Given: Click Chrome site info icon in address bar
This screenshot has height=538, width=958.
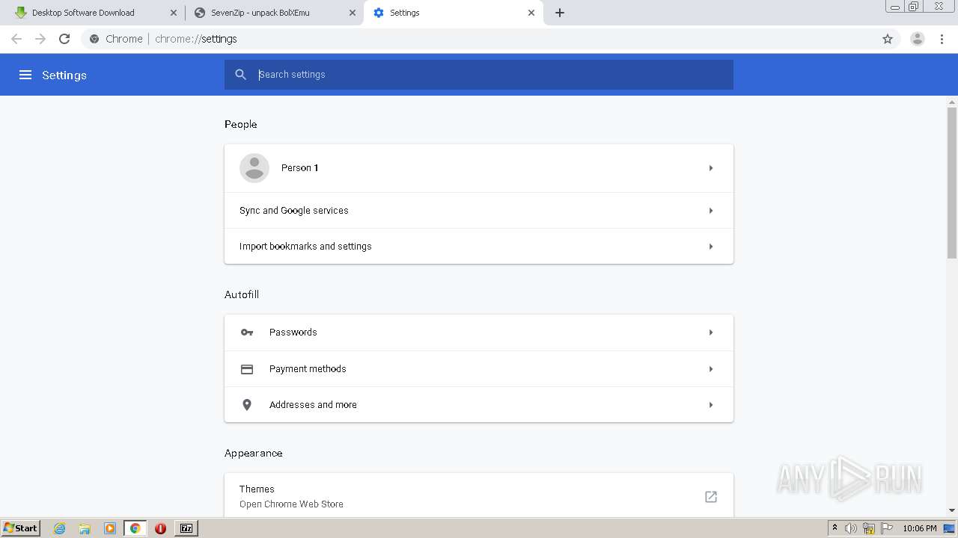Looking at the screenshot, I should click(94, 39).
